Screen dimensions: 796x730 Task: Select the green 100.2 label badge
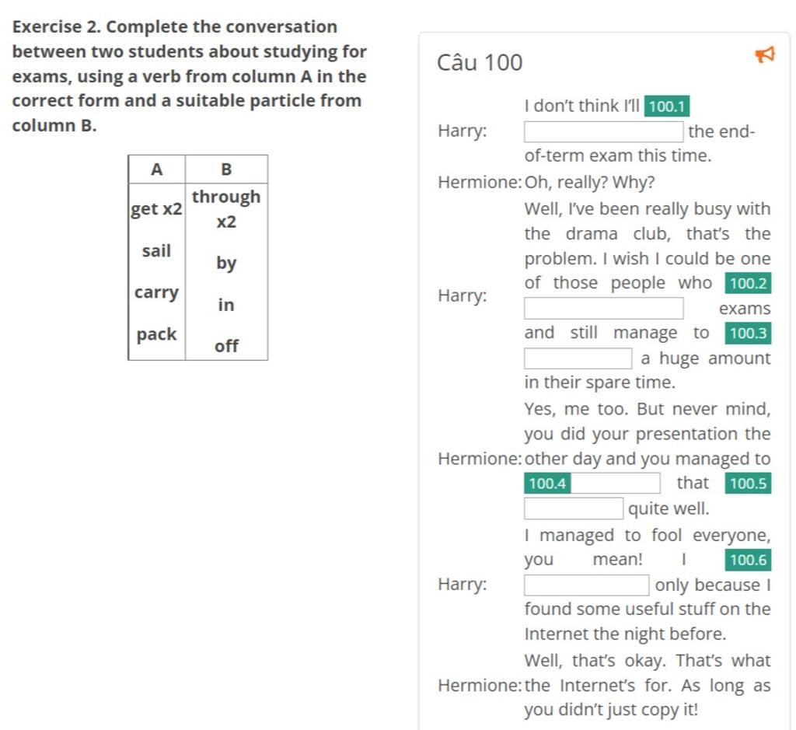point(747,284)
